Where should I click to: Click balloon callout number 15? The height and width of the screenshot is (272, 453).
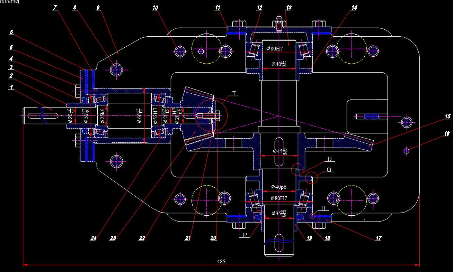[x=448, y=117]
